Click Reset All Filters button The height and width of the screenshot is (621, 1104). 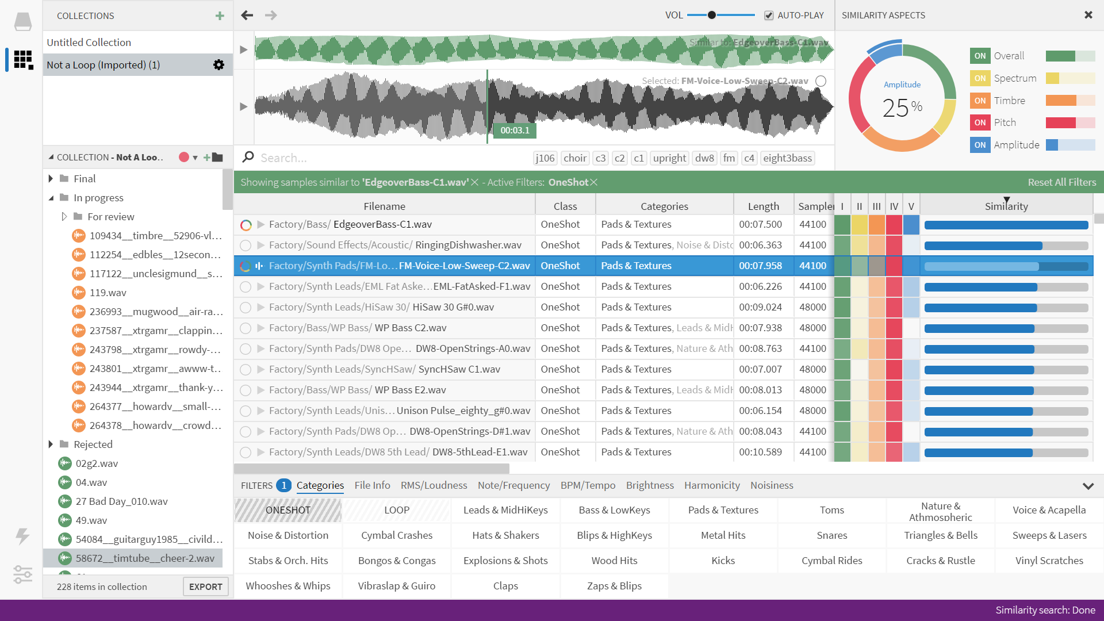click(1061, 181)
